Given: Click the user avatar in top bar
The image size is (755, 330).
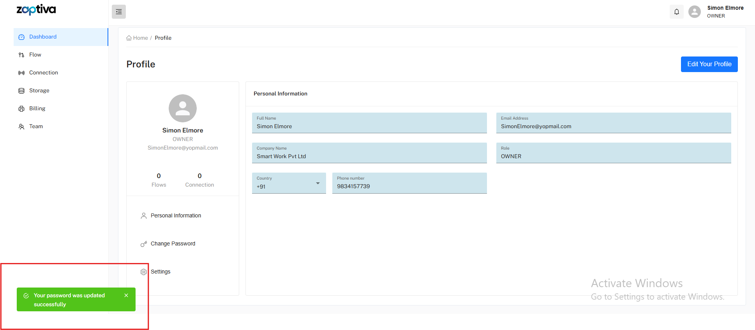Looking at the screenshot, I should (x=694, y=12).
